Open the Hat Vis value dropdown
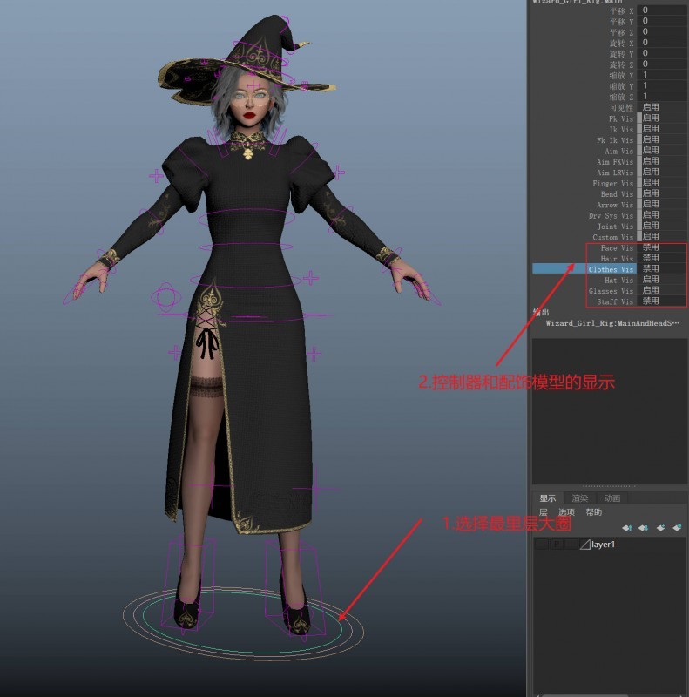Screen dimensions: 689x697 (x=662, y=280)
